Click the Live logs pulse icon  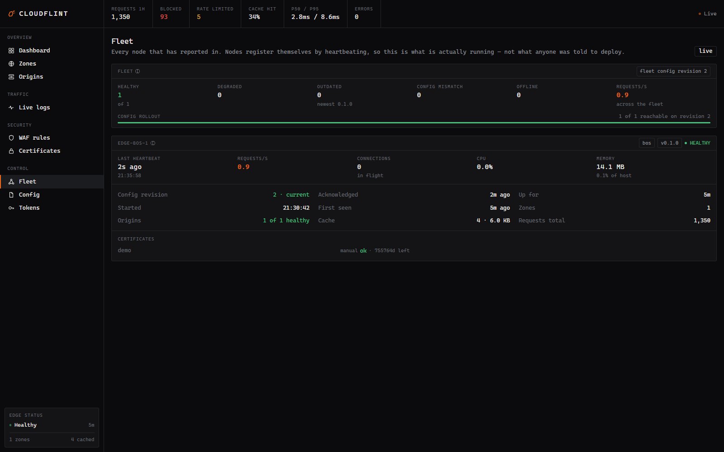11,108
